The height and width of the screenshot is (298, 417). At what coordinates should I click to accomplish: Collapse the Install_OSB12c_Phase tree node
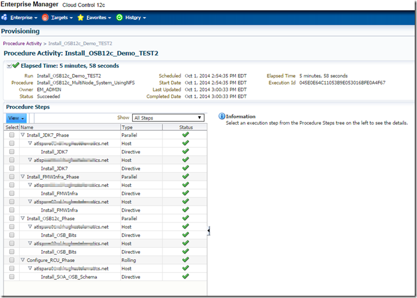click(x=23, y=218)
